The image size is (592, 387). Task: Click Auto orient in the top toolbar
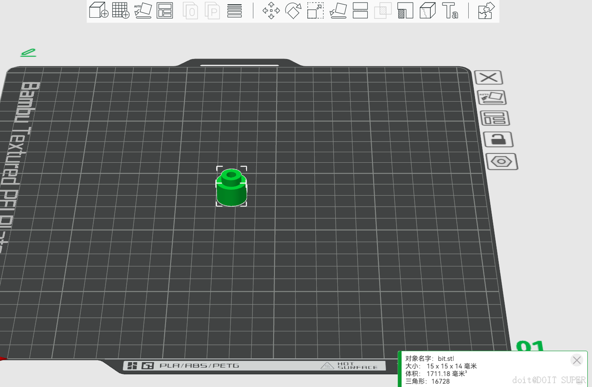(143, 10)
